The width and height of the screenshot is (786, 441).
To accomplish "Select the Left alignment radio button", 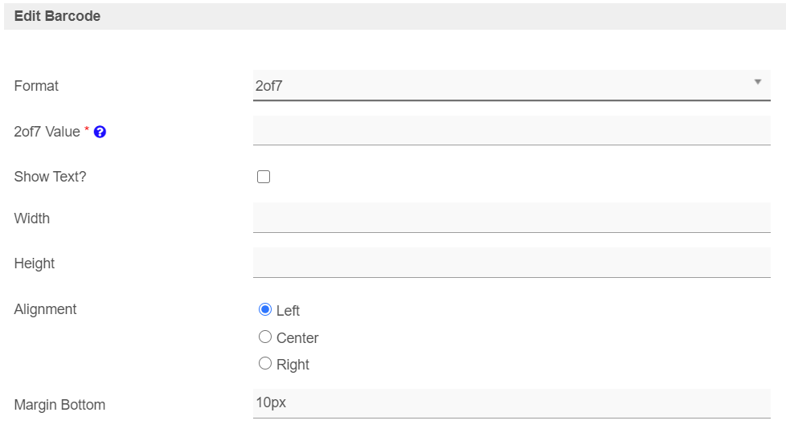I will [265, 310].
